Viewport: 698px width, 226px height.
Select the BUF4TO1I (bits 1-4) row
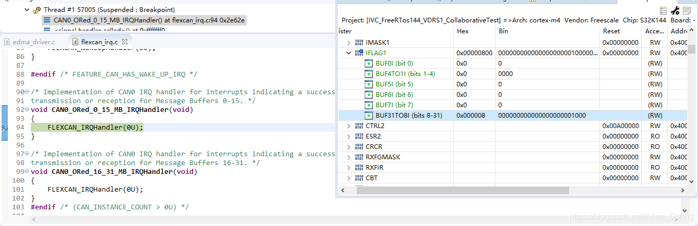(x=512, y=73)
